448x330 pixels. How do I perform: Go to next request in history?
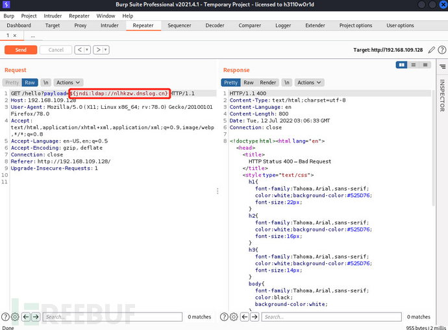(x=98, y=50)
